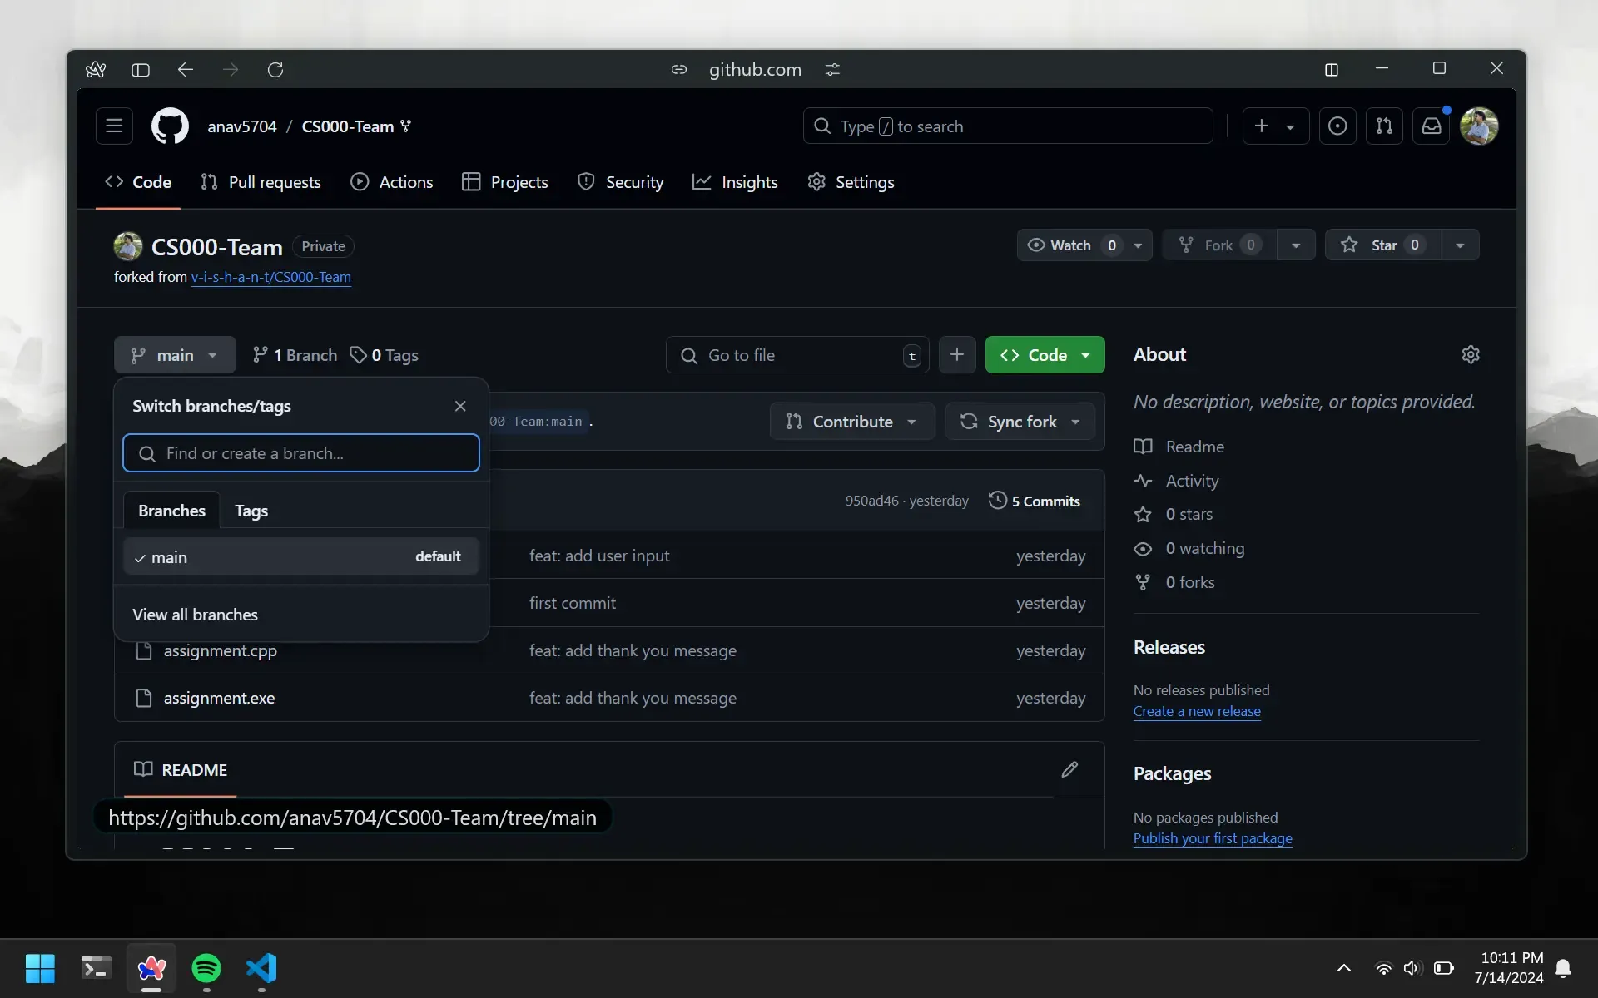Open Activity link in About sidebar
Image resolution: width=1598 pixels, height=998 pixels.
[1176, 481]
